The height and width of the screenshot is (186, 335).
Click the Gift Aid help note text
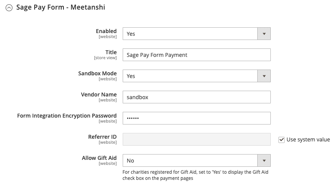point(195,175)
